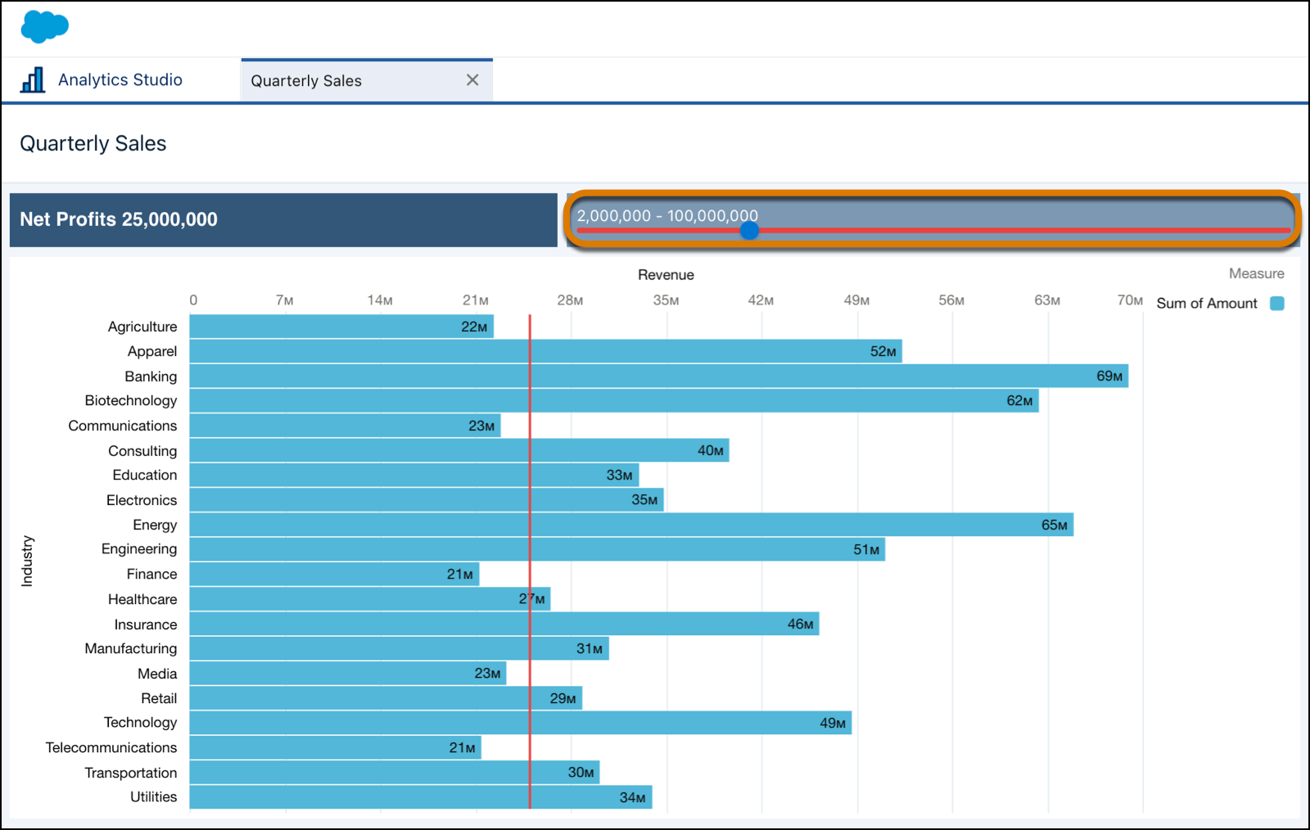Image resolution: width=1310 pixels, height=830 pixels.
Task: Click the Industry axis title
Action: point(27,562)
